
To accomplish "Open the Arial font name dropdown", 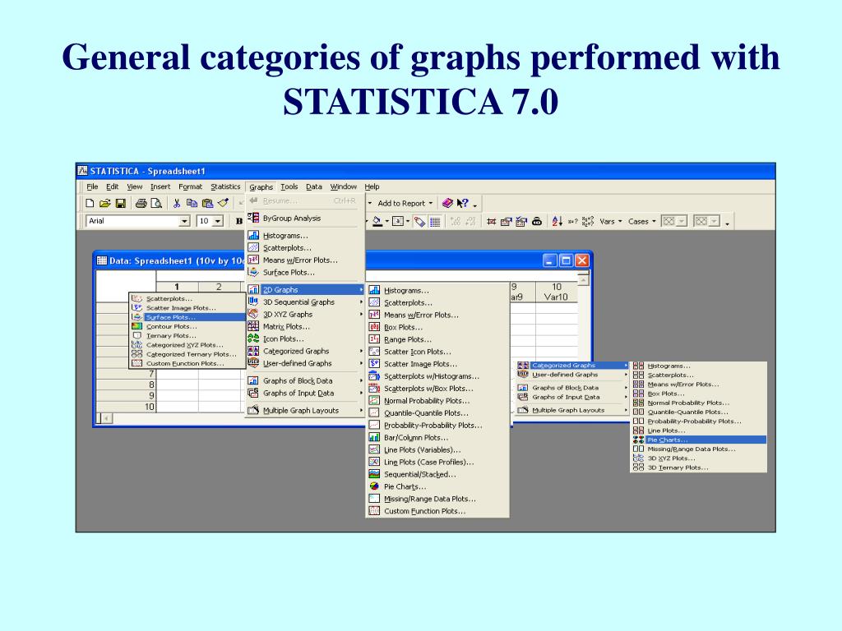I will coord(184,221).
